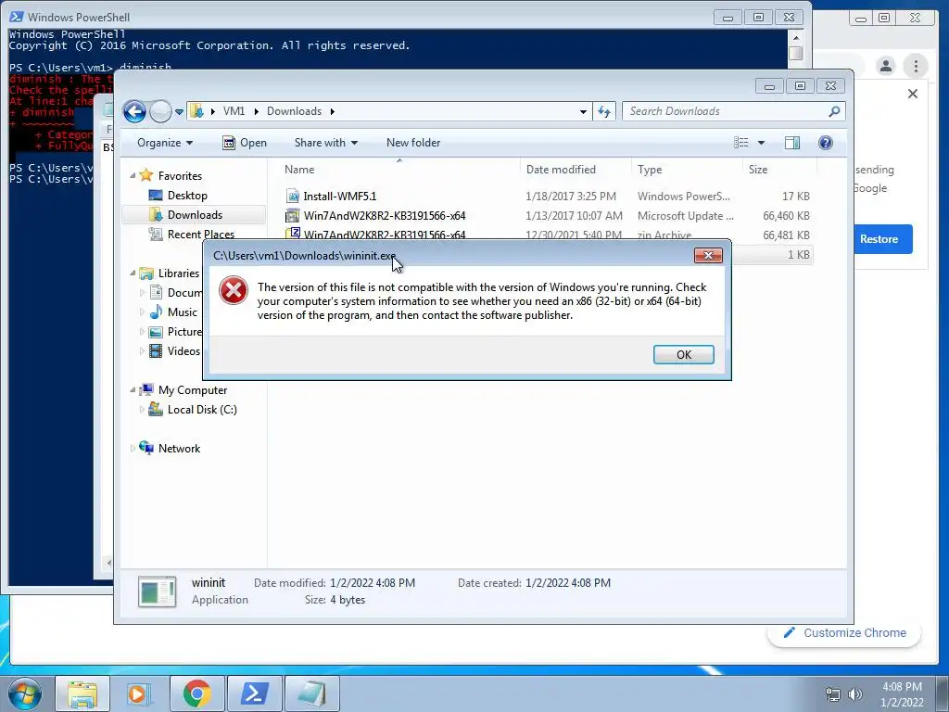The height and width of the screenshot is (712, 949).
Task: Open Recent Places in Favorites
Action: (201, 235)
